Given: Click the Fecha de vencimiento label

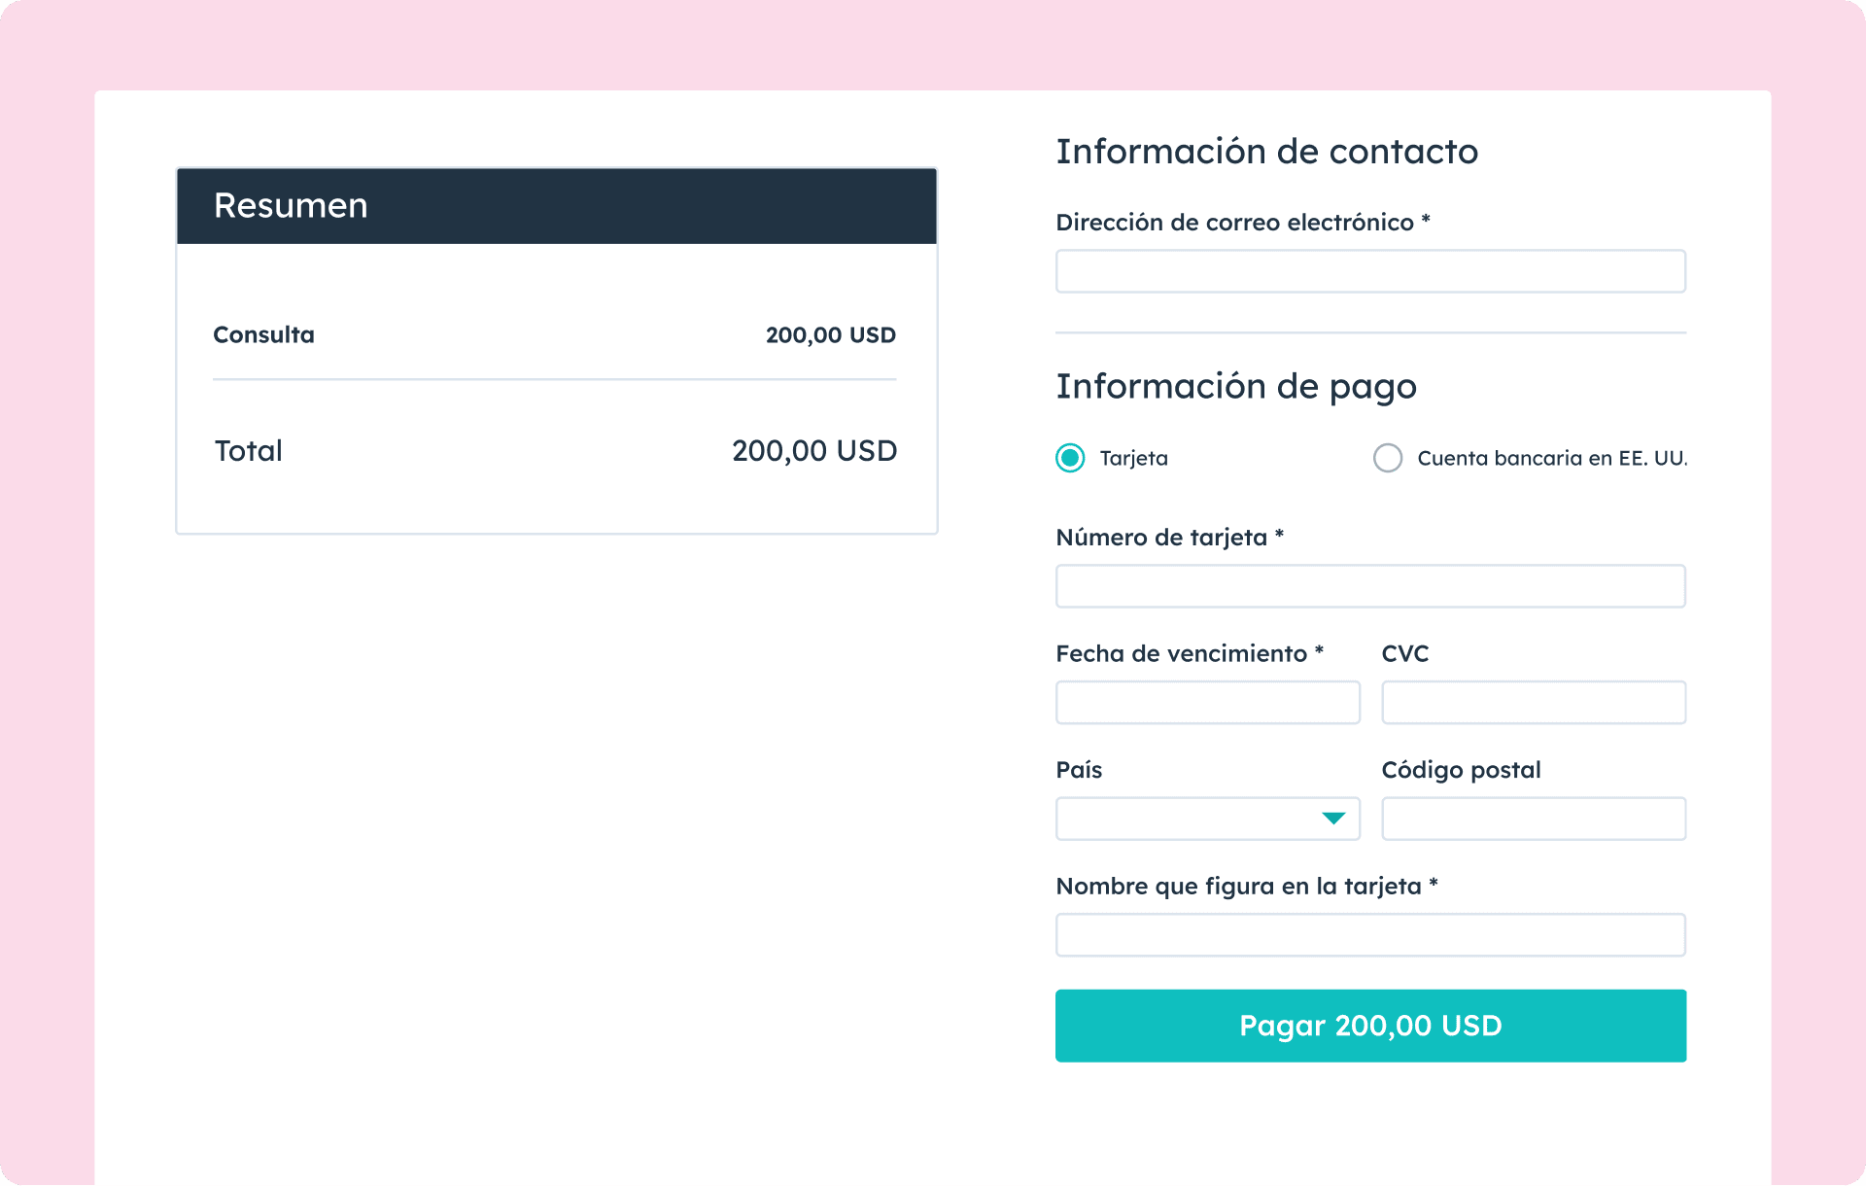Looking at the screenshot, I should [1190, 653].
